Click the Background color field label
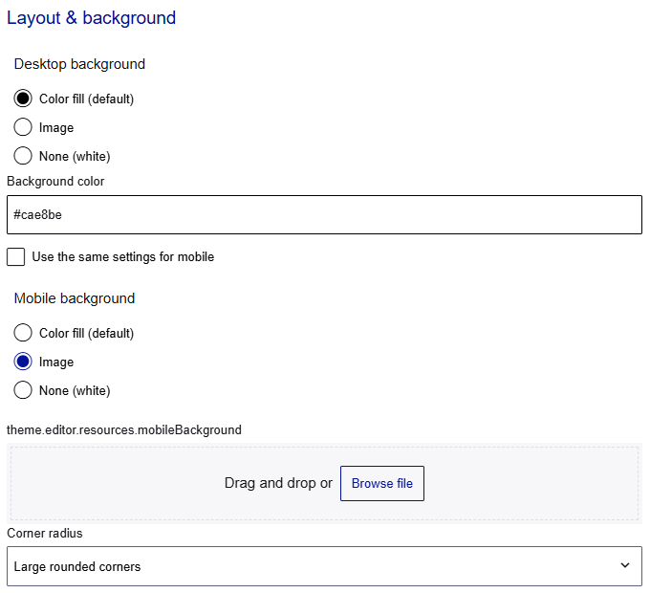 point(55,181)
